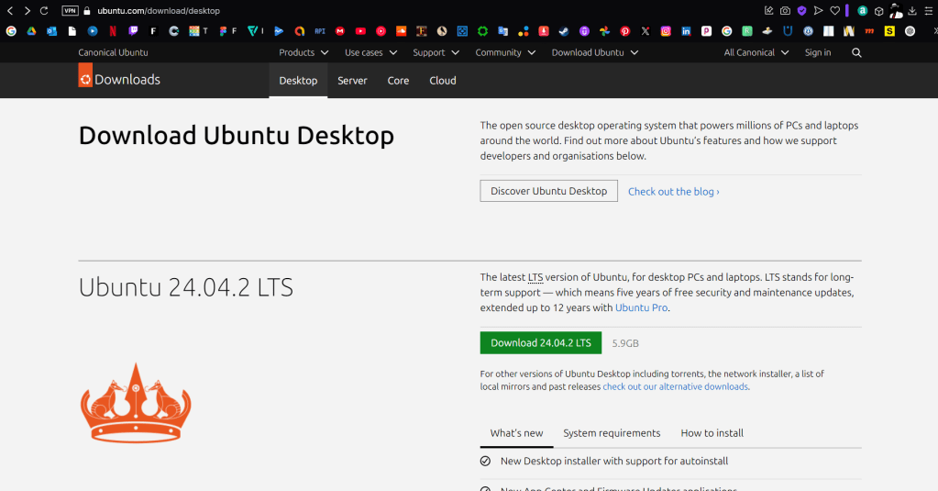
Task: Reload the page
Action: 44,11
